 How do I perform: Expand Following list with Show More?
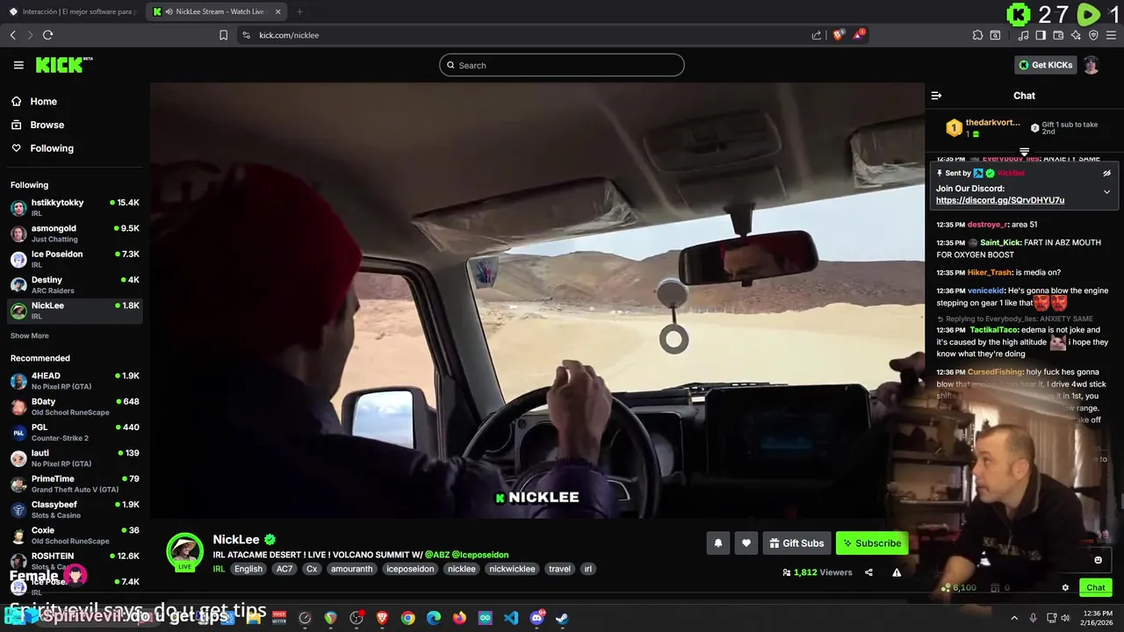30,336
